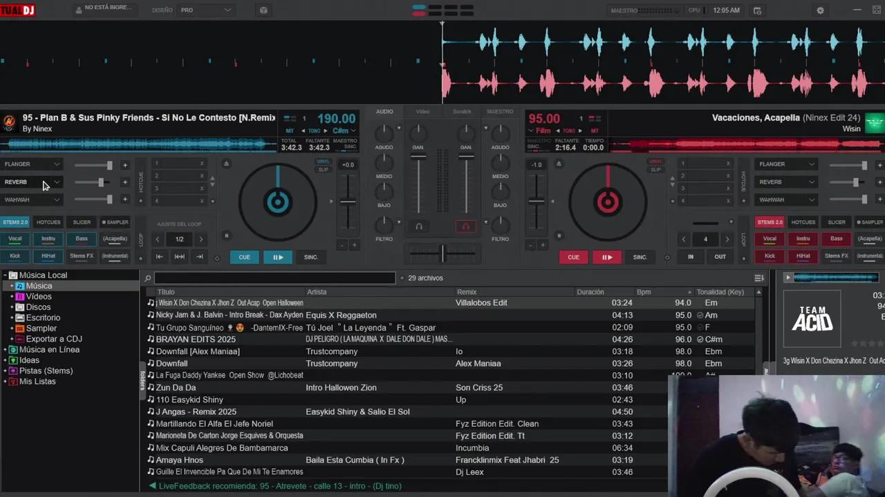Toggle SLIP mode on right deck
885x497 pixels.
click(655, 169)
